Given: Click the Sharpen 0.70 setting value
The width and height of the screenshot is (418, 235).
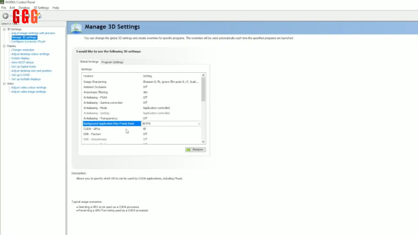Looking at the screenshot, I should click(170, 82).
